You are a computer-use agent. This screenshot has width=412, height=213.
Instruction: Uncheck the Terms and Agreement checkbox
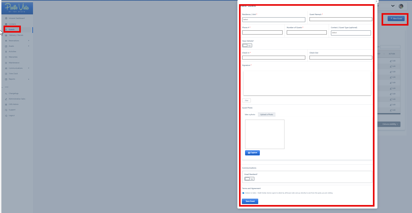[x=243, y=193]
